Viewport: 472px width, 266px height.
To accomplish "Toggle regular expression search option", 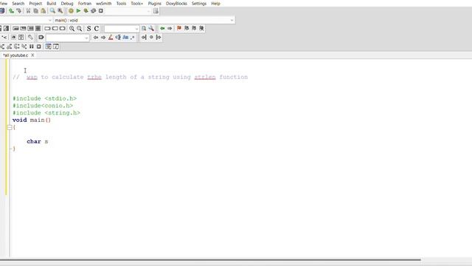I will click(x=133, y=38).
